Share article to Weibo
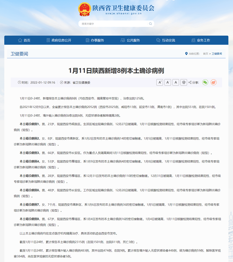Screen dimensions: 233x262 (x=214, y=82)
